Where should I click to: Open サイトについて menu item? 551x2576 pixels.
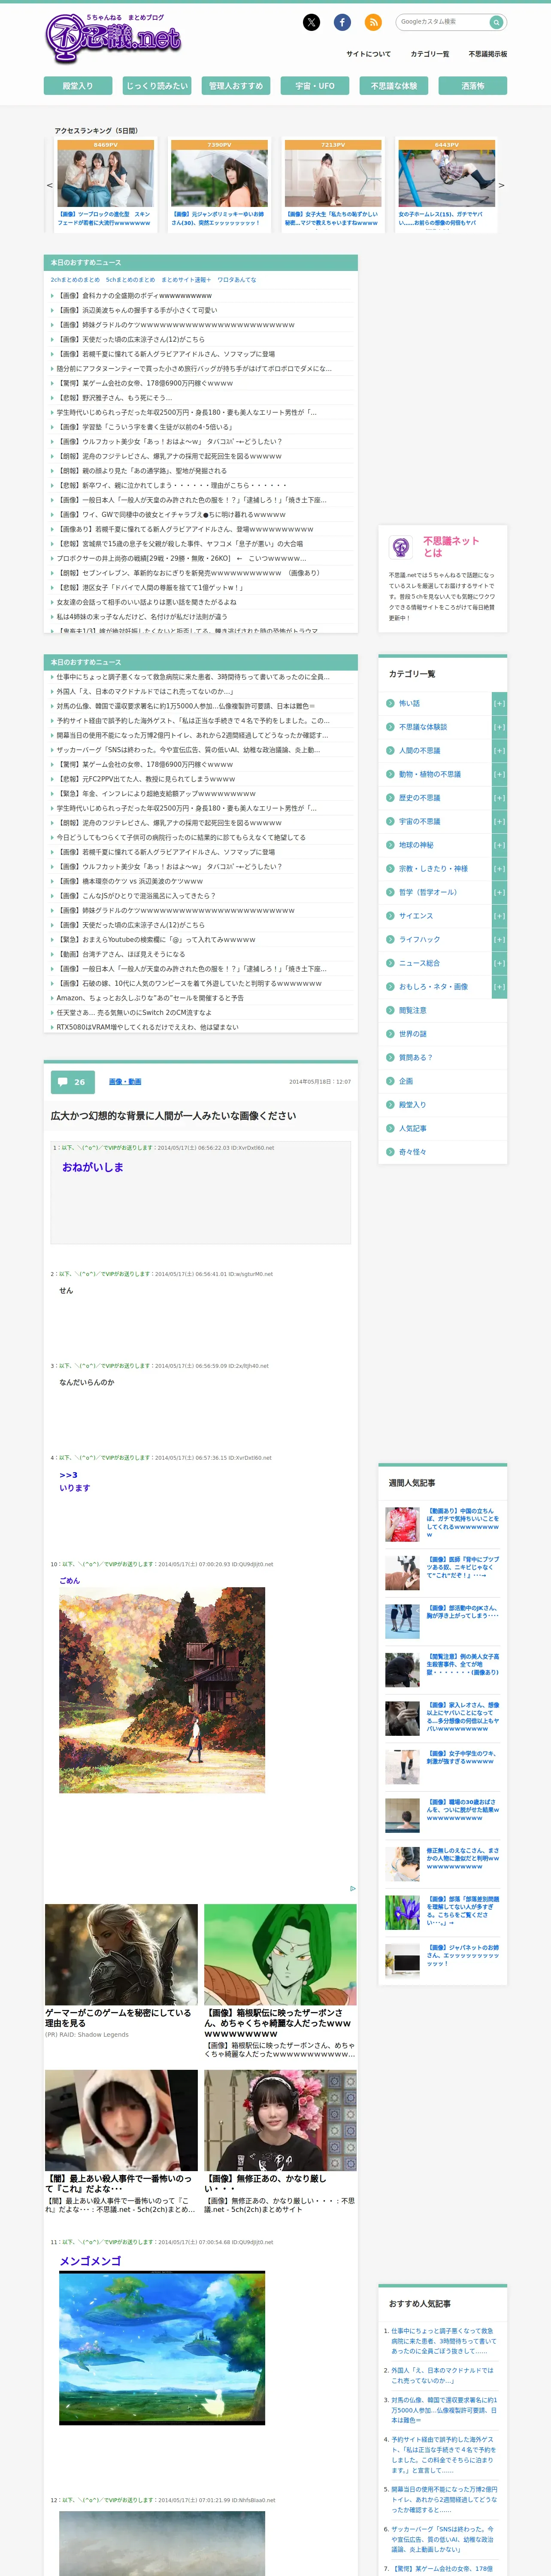tap(368, 54)
